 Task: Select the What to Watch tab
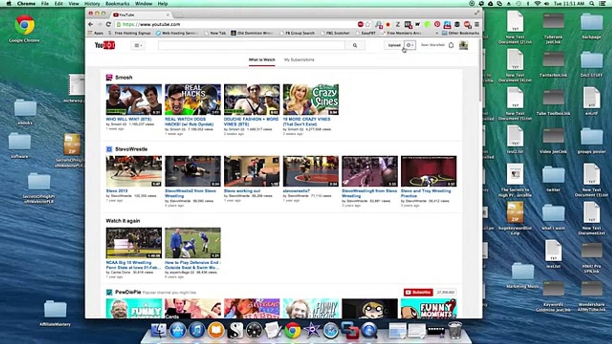pos(262,60)
